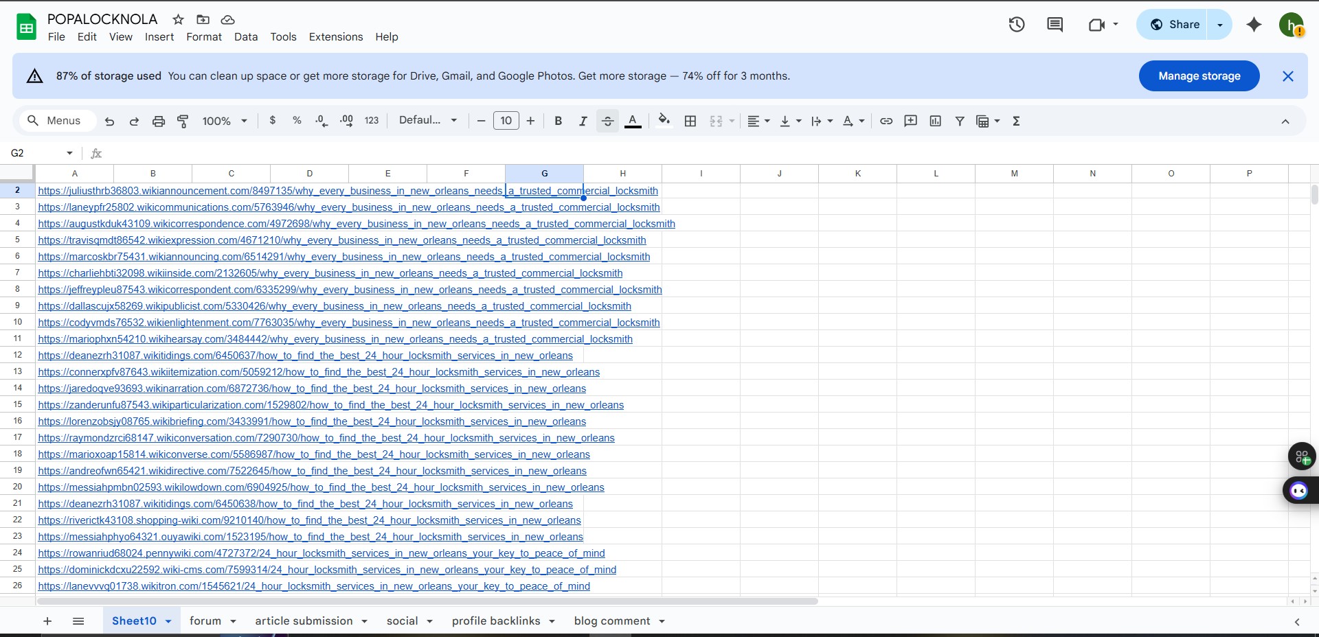The image size is (1319, 637).
Task: Toggle bold formatting
Action: (x=558, y=121)
